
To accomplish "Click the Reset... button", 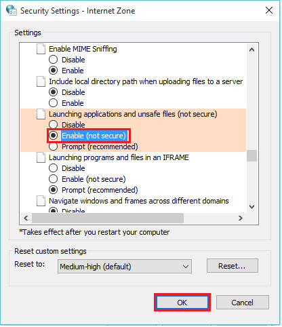I will [x=232, y=266].
